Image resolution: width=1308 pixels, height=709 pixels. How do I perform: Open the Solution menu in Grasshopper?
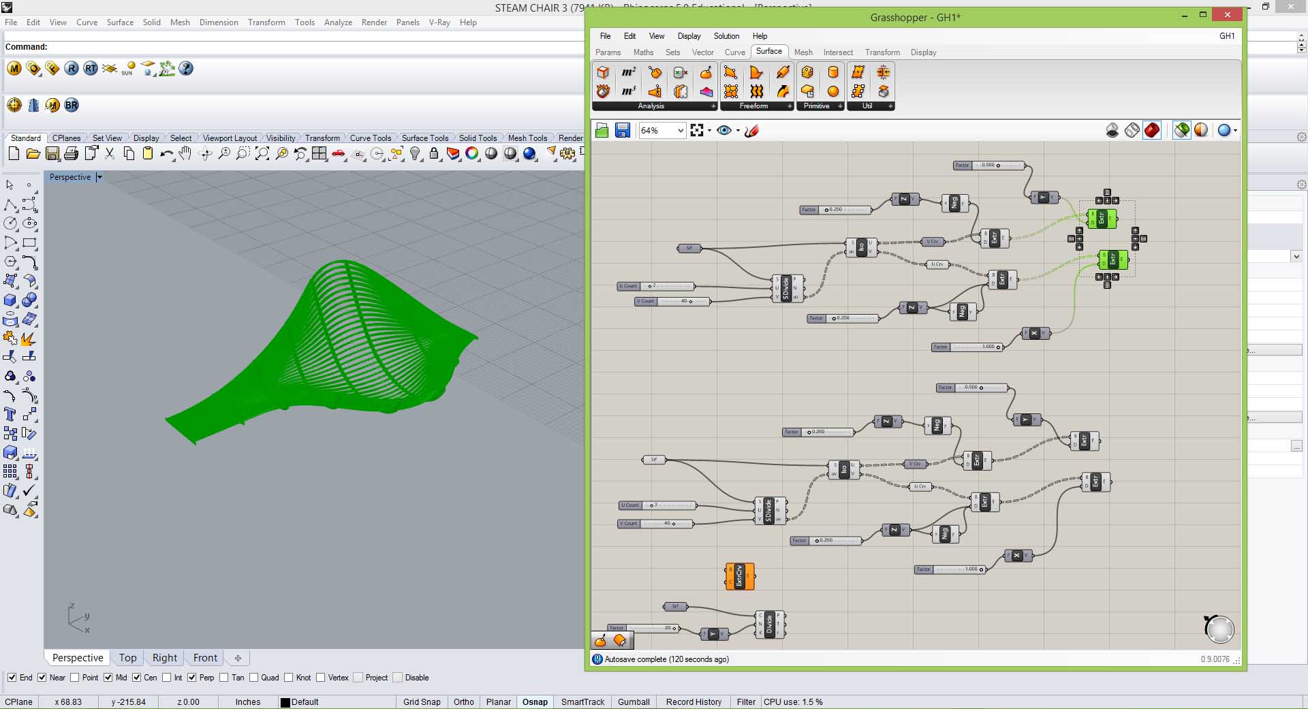click(x=726, y=36)
